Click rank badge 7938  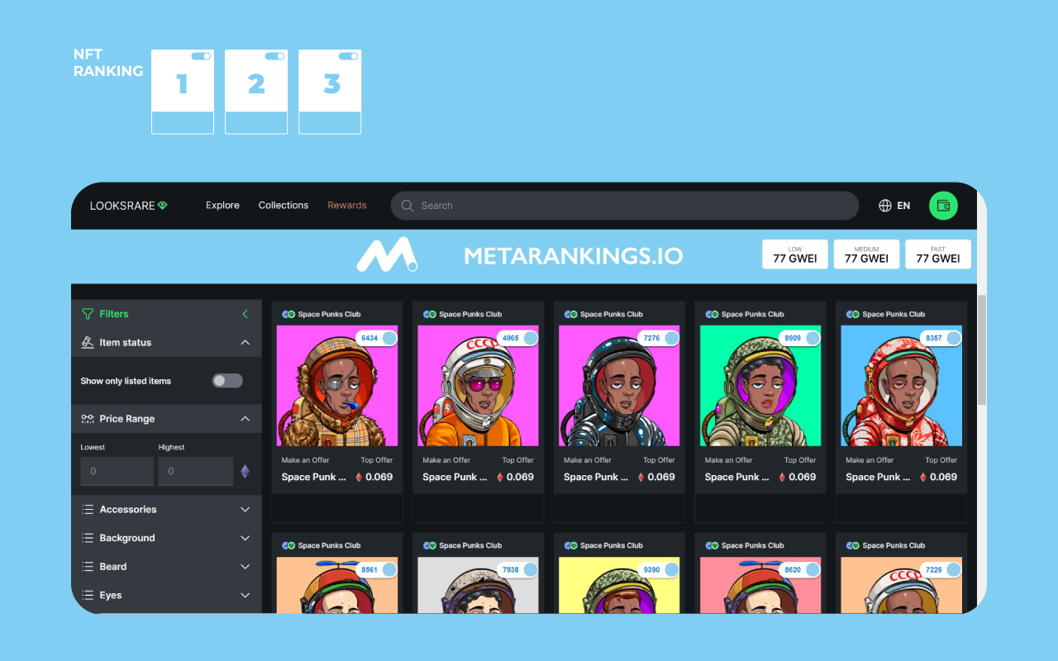pyautogui.click(x=518, y=569)
